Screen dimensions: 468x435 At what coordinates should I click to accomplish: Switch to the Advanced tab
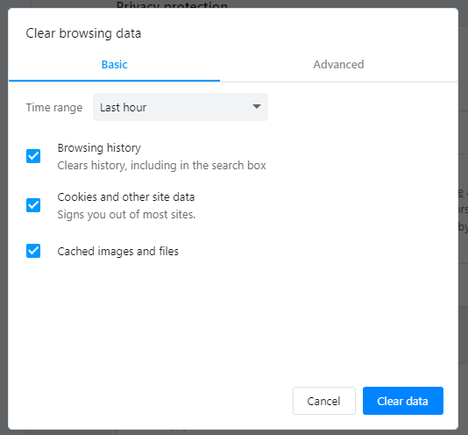pos(338,65)
